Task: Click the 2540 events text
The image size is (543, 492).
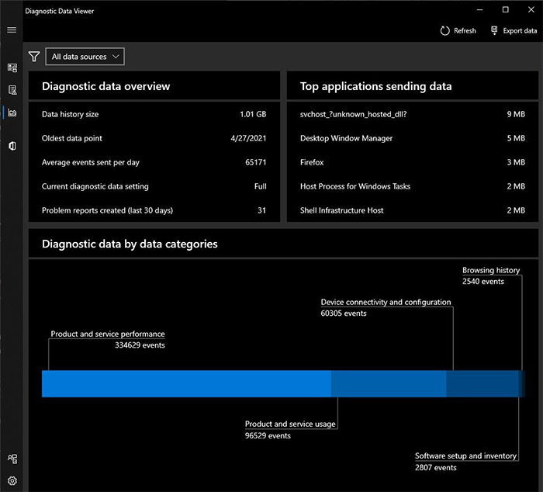Action: (483, 282)
